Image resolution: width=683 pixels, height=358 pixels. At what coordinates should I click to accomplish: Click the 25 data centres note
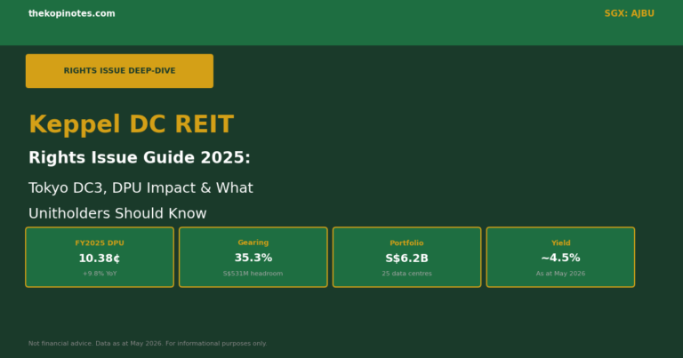coord(406,274)
